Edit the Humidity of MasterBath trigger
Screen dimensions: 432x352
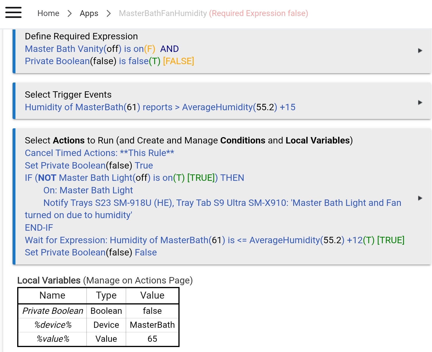(x=160, y=107)
